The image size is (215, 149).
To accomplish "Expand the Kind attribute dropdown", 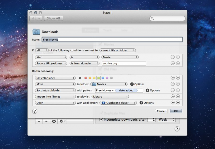I will [51, 57].
